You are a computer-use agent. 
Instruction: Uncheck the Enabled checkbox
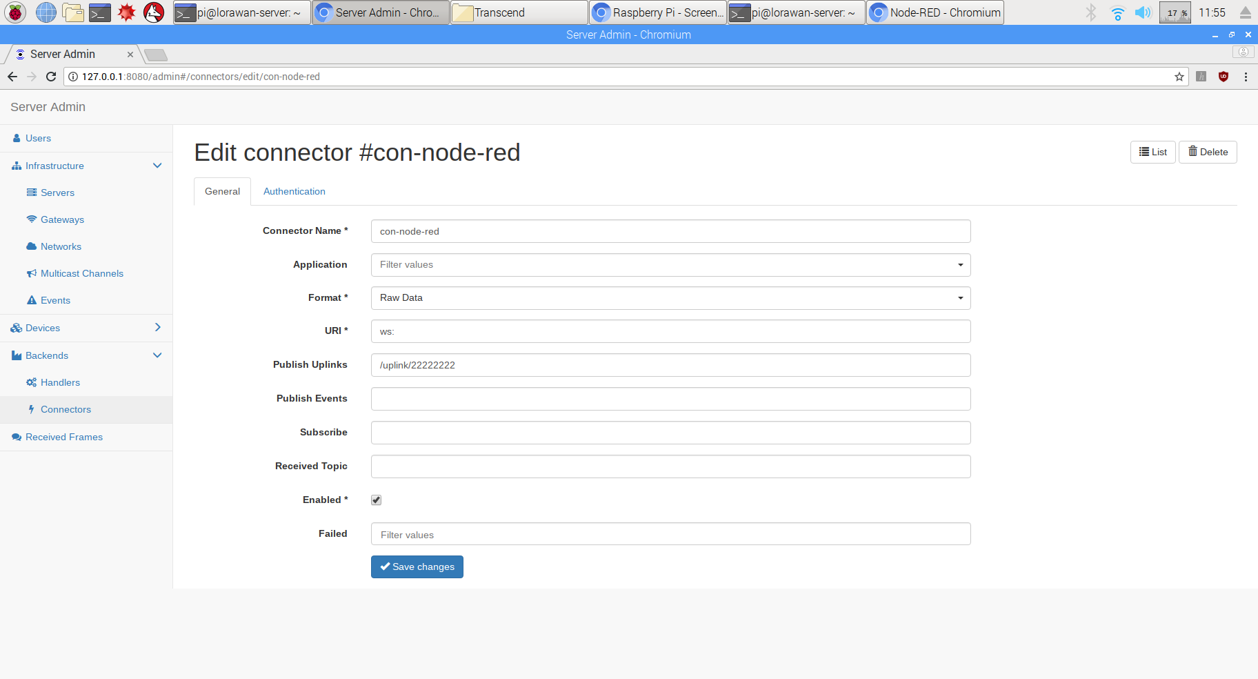[376, 500]
